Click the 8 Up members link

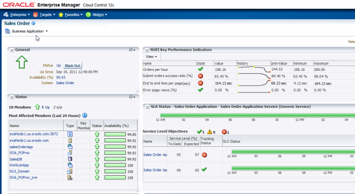click(45, 107)
